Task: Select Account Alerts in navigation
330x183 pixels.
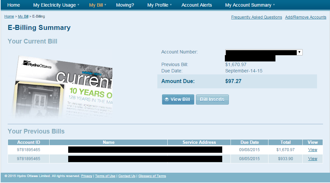Action: (197, 5)
